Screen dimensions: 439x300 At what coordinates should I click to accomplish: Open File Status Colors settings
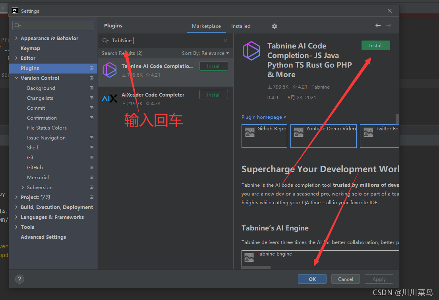47,128
